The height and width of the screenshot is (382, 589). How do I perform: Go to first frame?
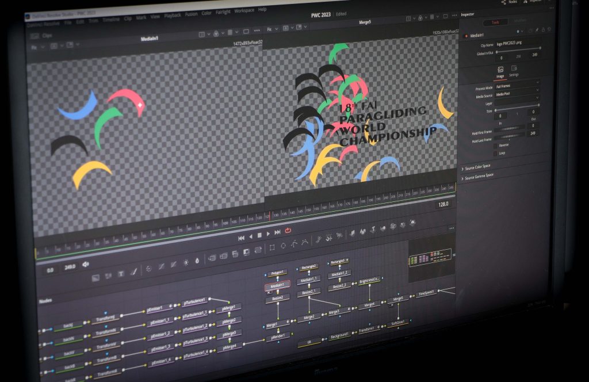tap(242, 238)
